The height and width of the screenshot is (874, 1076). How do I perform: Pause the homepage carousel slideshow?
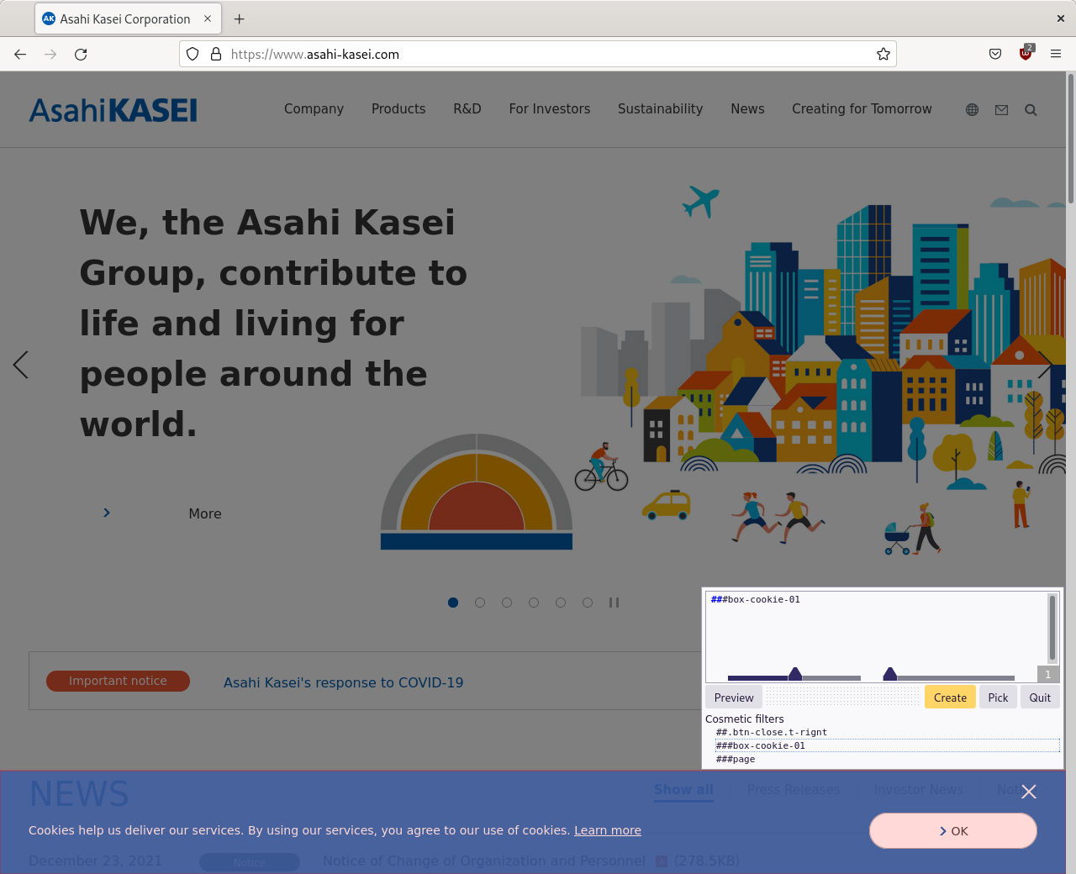coord(614,603)
